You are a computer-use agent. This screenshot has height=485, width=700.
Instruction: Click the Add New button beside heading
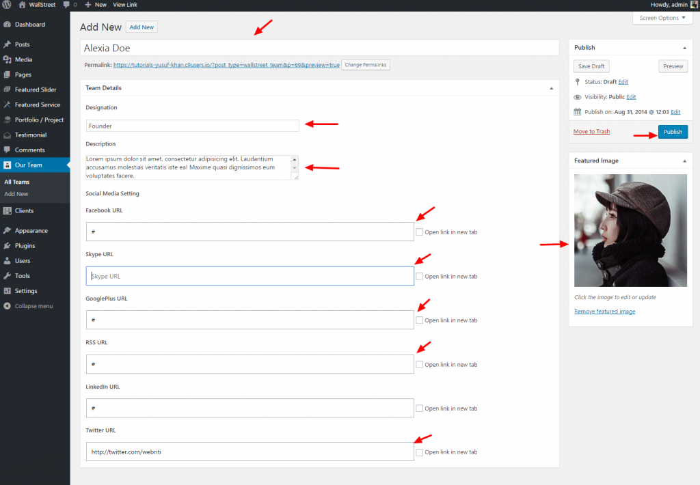(x=142, y=27)
